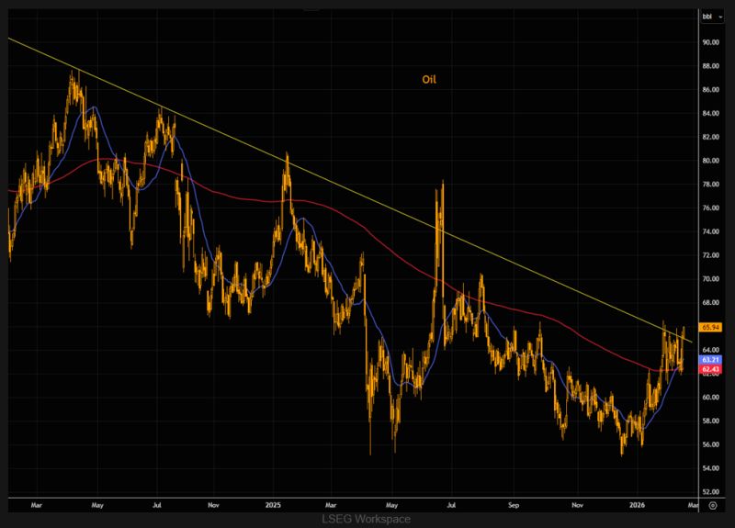Click the Nov label left of 2026
735x528 pixels.
(578, 505)
